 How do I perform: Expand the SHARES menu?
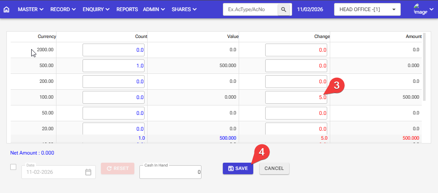[184, 9]
